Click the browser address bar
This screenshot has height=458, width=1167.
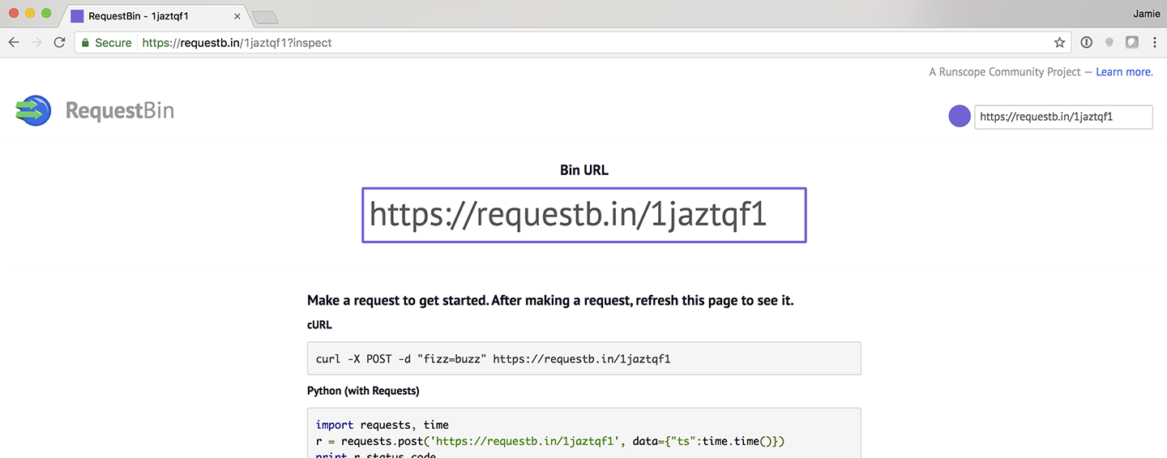coord(567,43)
